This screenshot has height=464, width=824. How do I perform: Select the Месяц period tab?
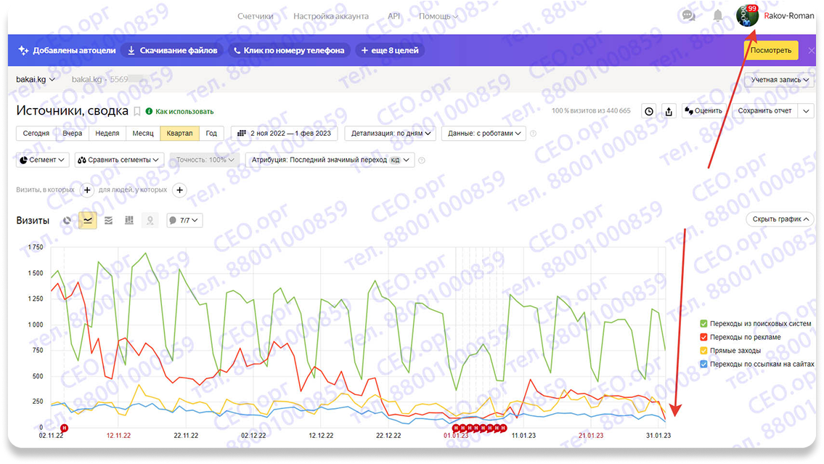(x=142, y=133)
